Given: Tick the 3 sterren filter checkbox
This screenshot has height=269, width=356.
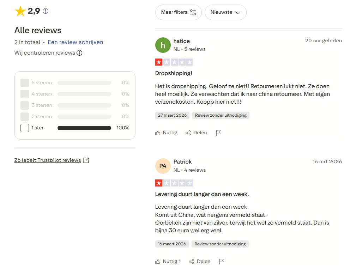Looking at the screenshot, I should point(25,105).
